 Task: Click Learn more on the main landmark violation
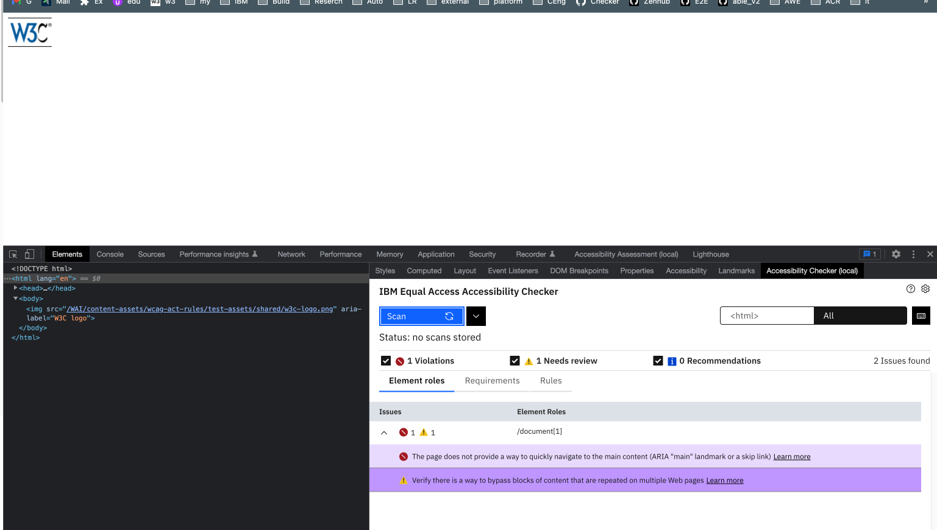click(x=791, y=456)
